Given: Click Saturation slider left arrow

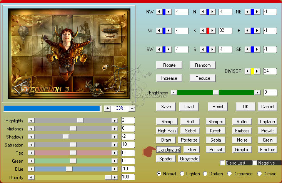Looking at the screenshot, I should (x=31, y=145).
